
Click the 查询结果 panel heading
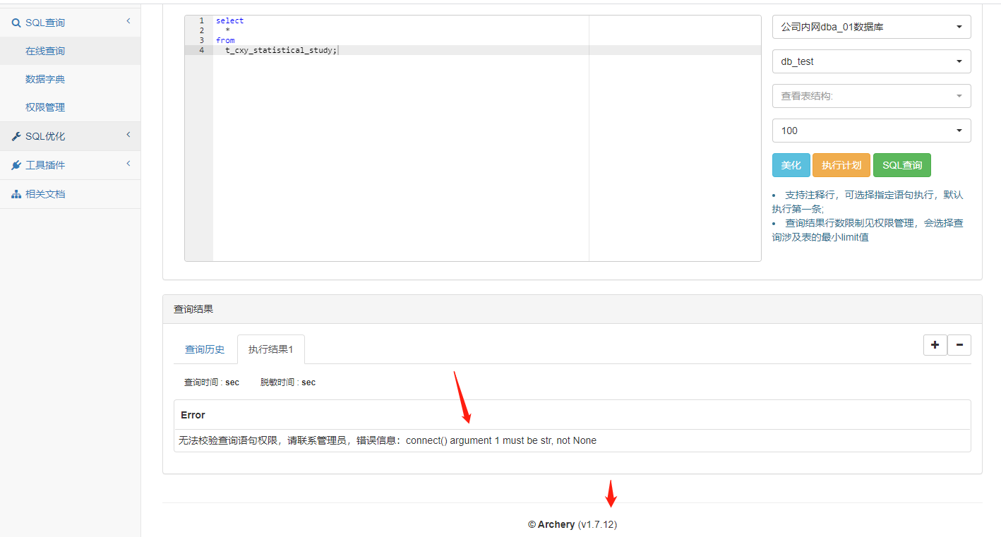click(193, 309)
